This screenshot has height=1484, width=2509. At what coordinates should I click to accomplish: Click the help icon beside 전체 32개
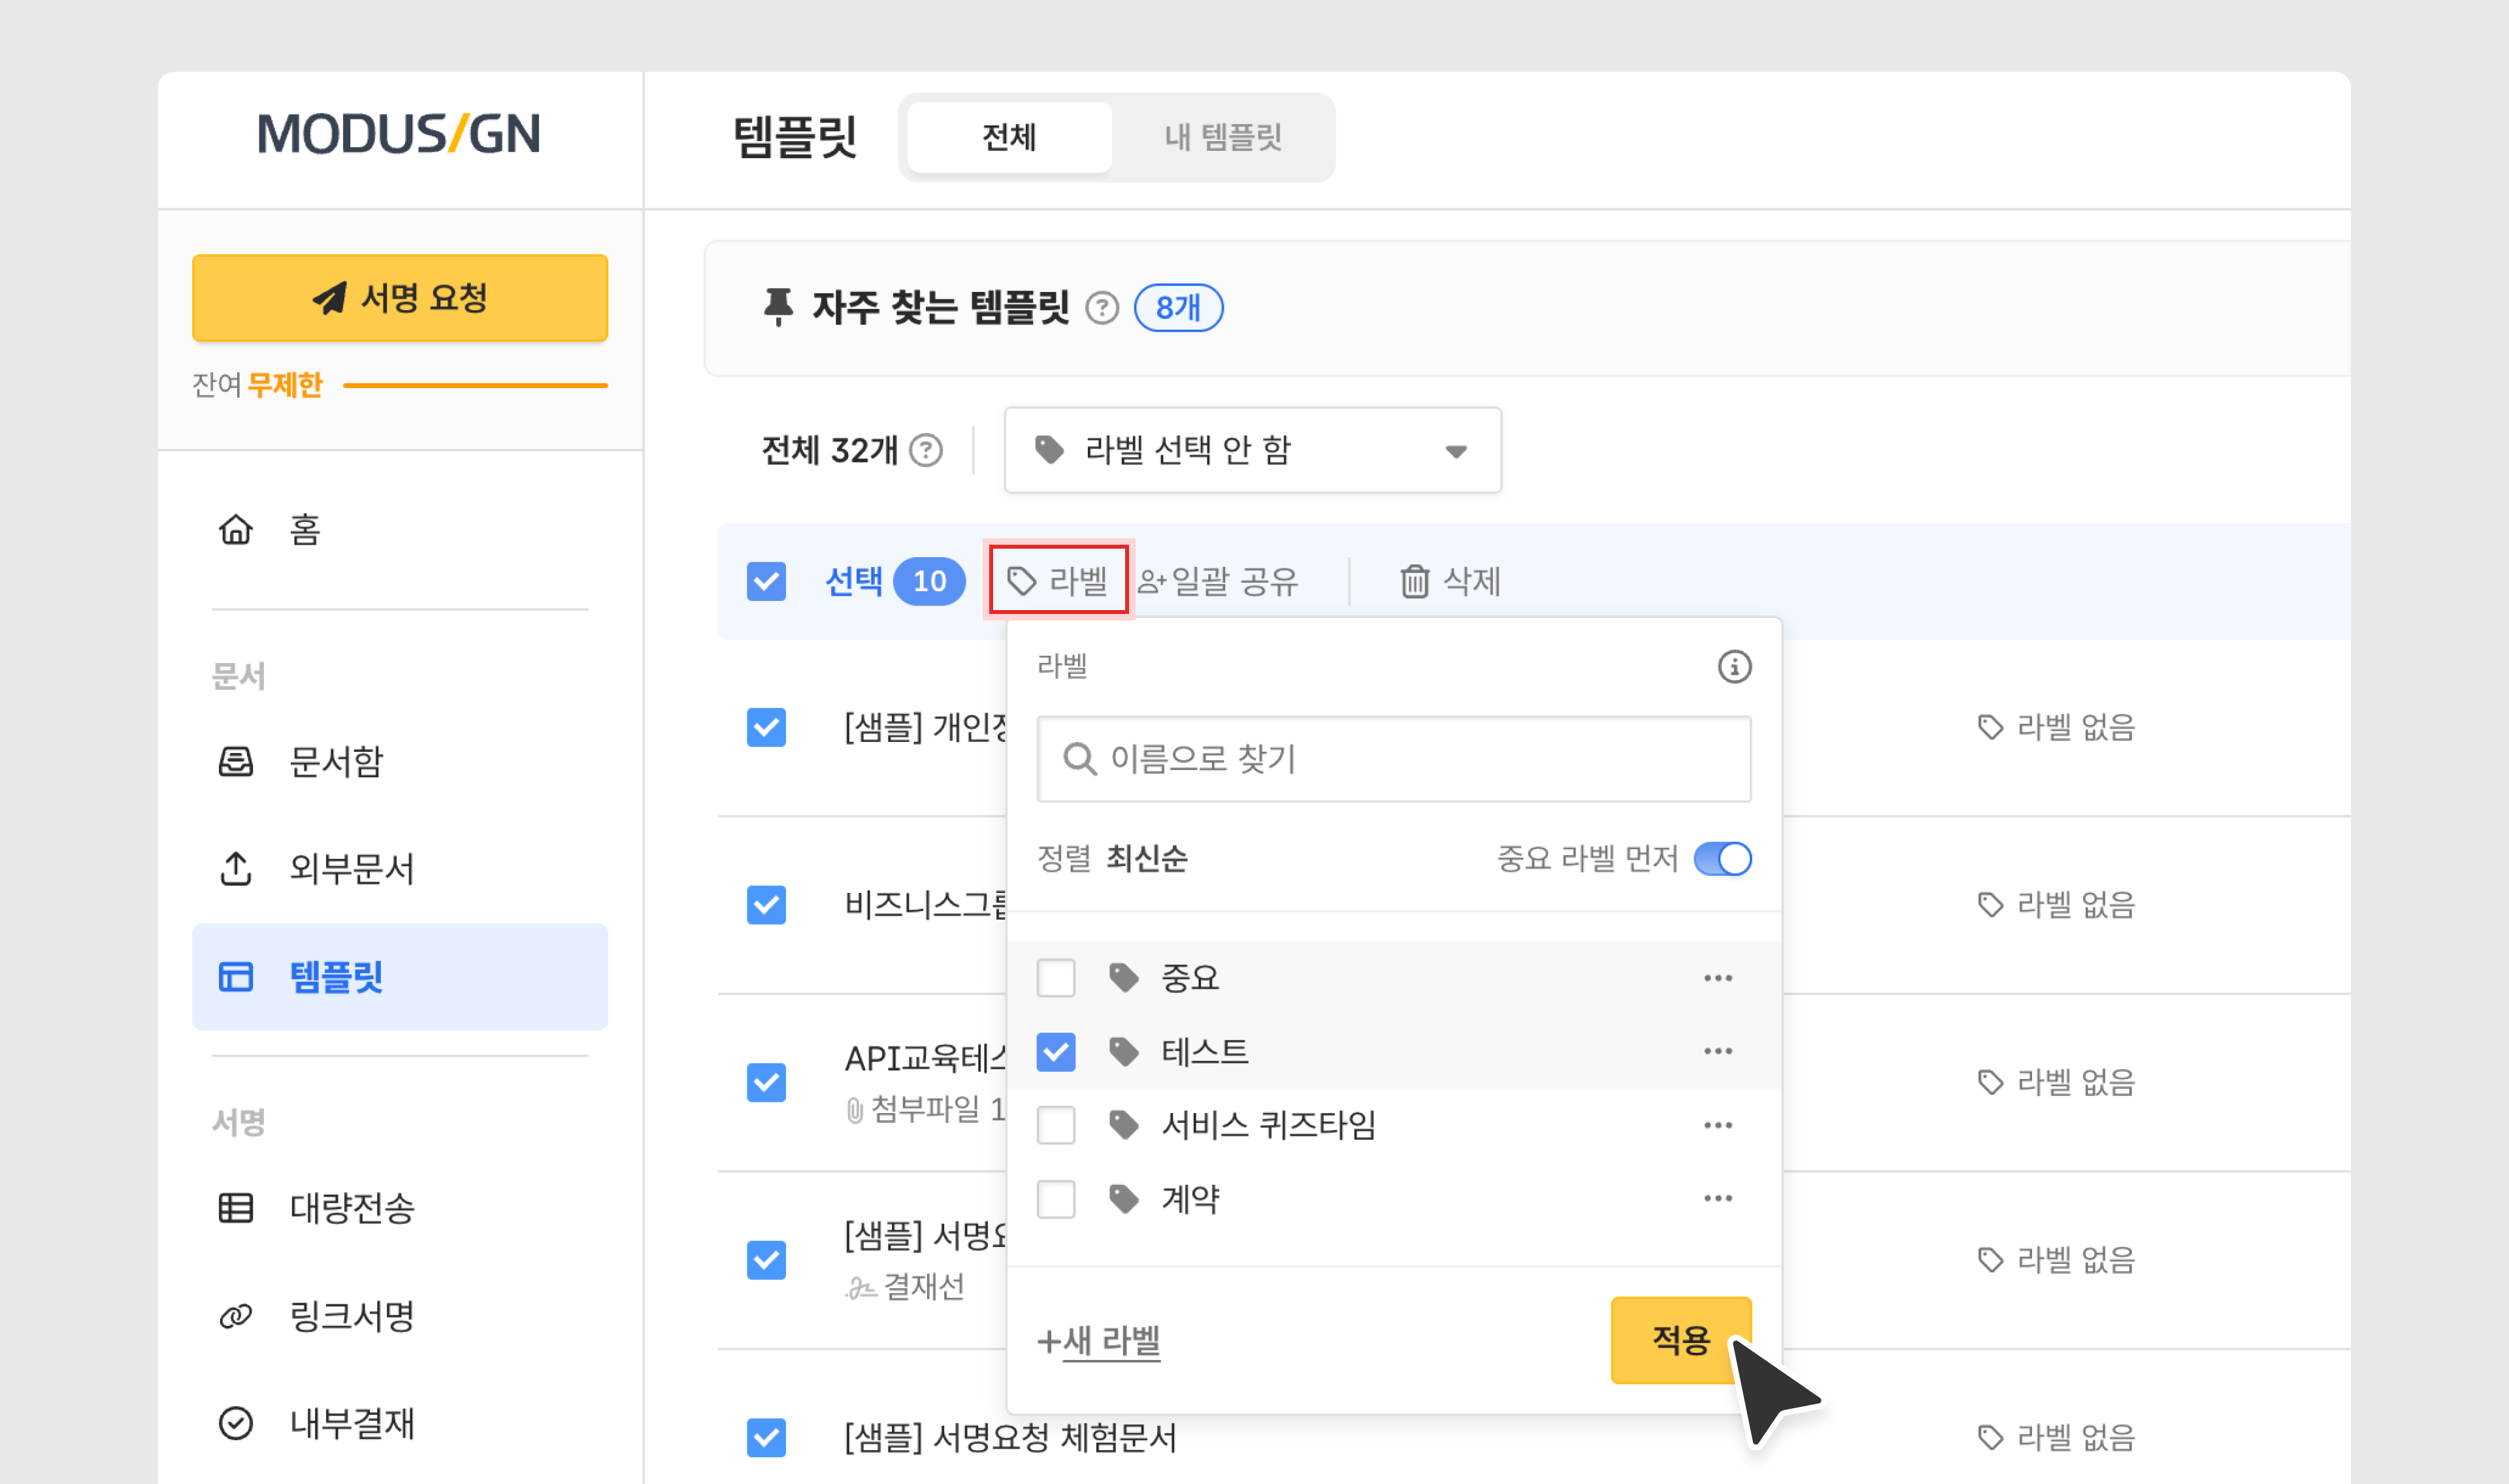coord(925,450)
